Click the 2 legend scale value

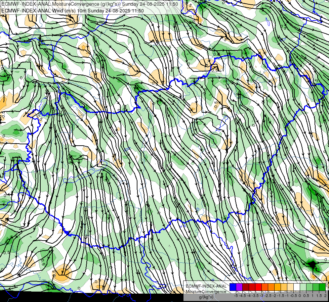[x=325, y=296]
